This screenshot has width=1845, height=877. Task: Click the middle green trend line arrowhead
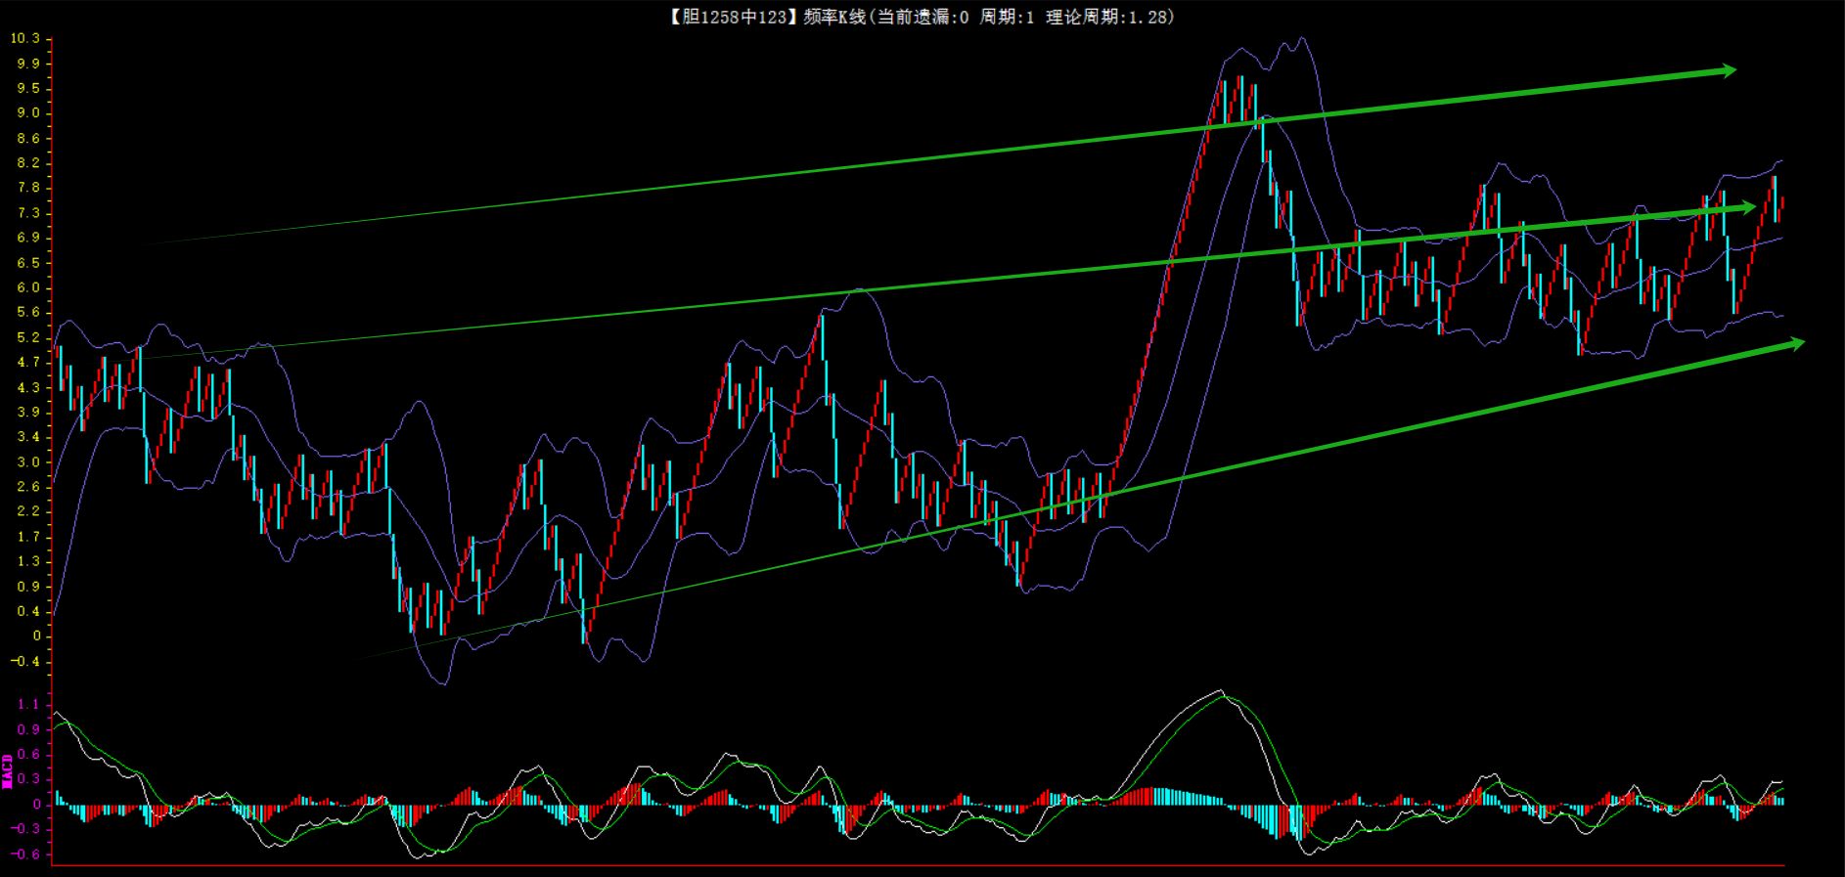tap(1746, 207)
